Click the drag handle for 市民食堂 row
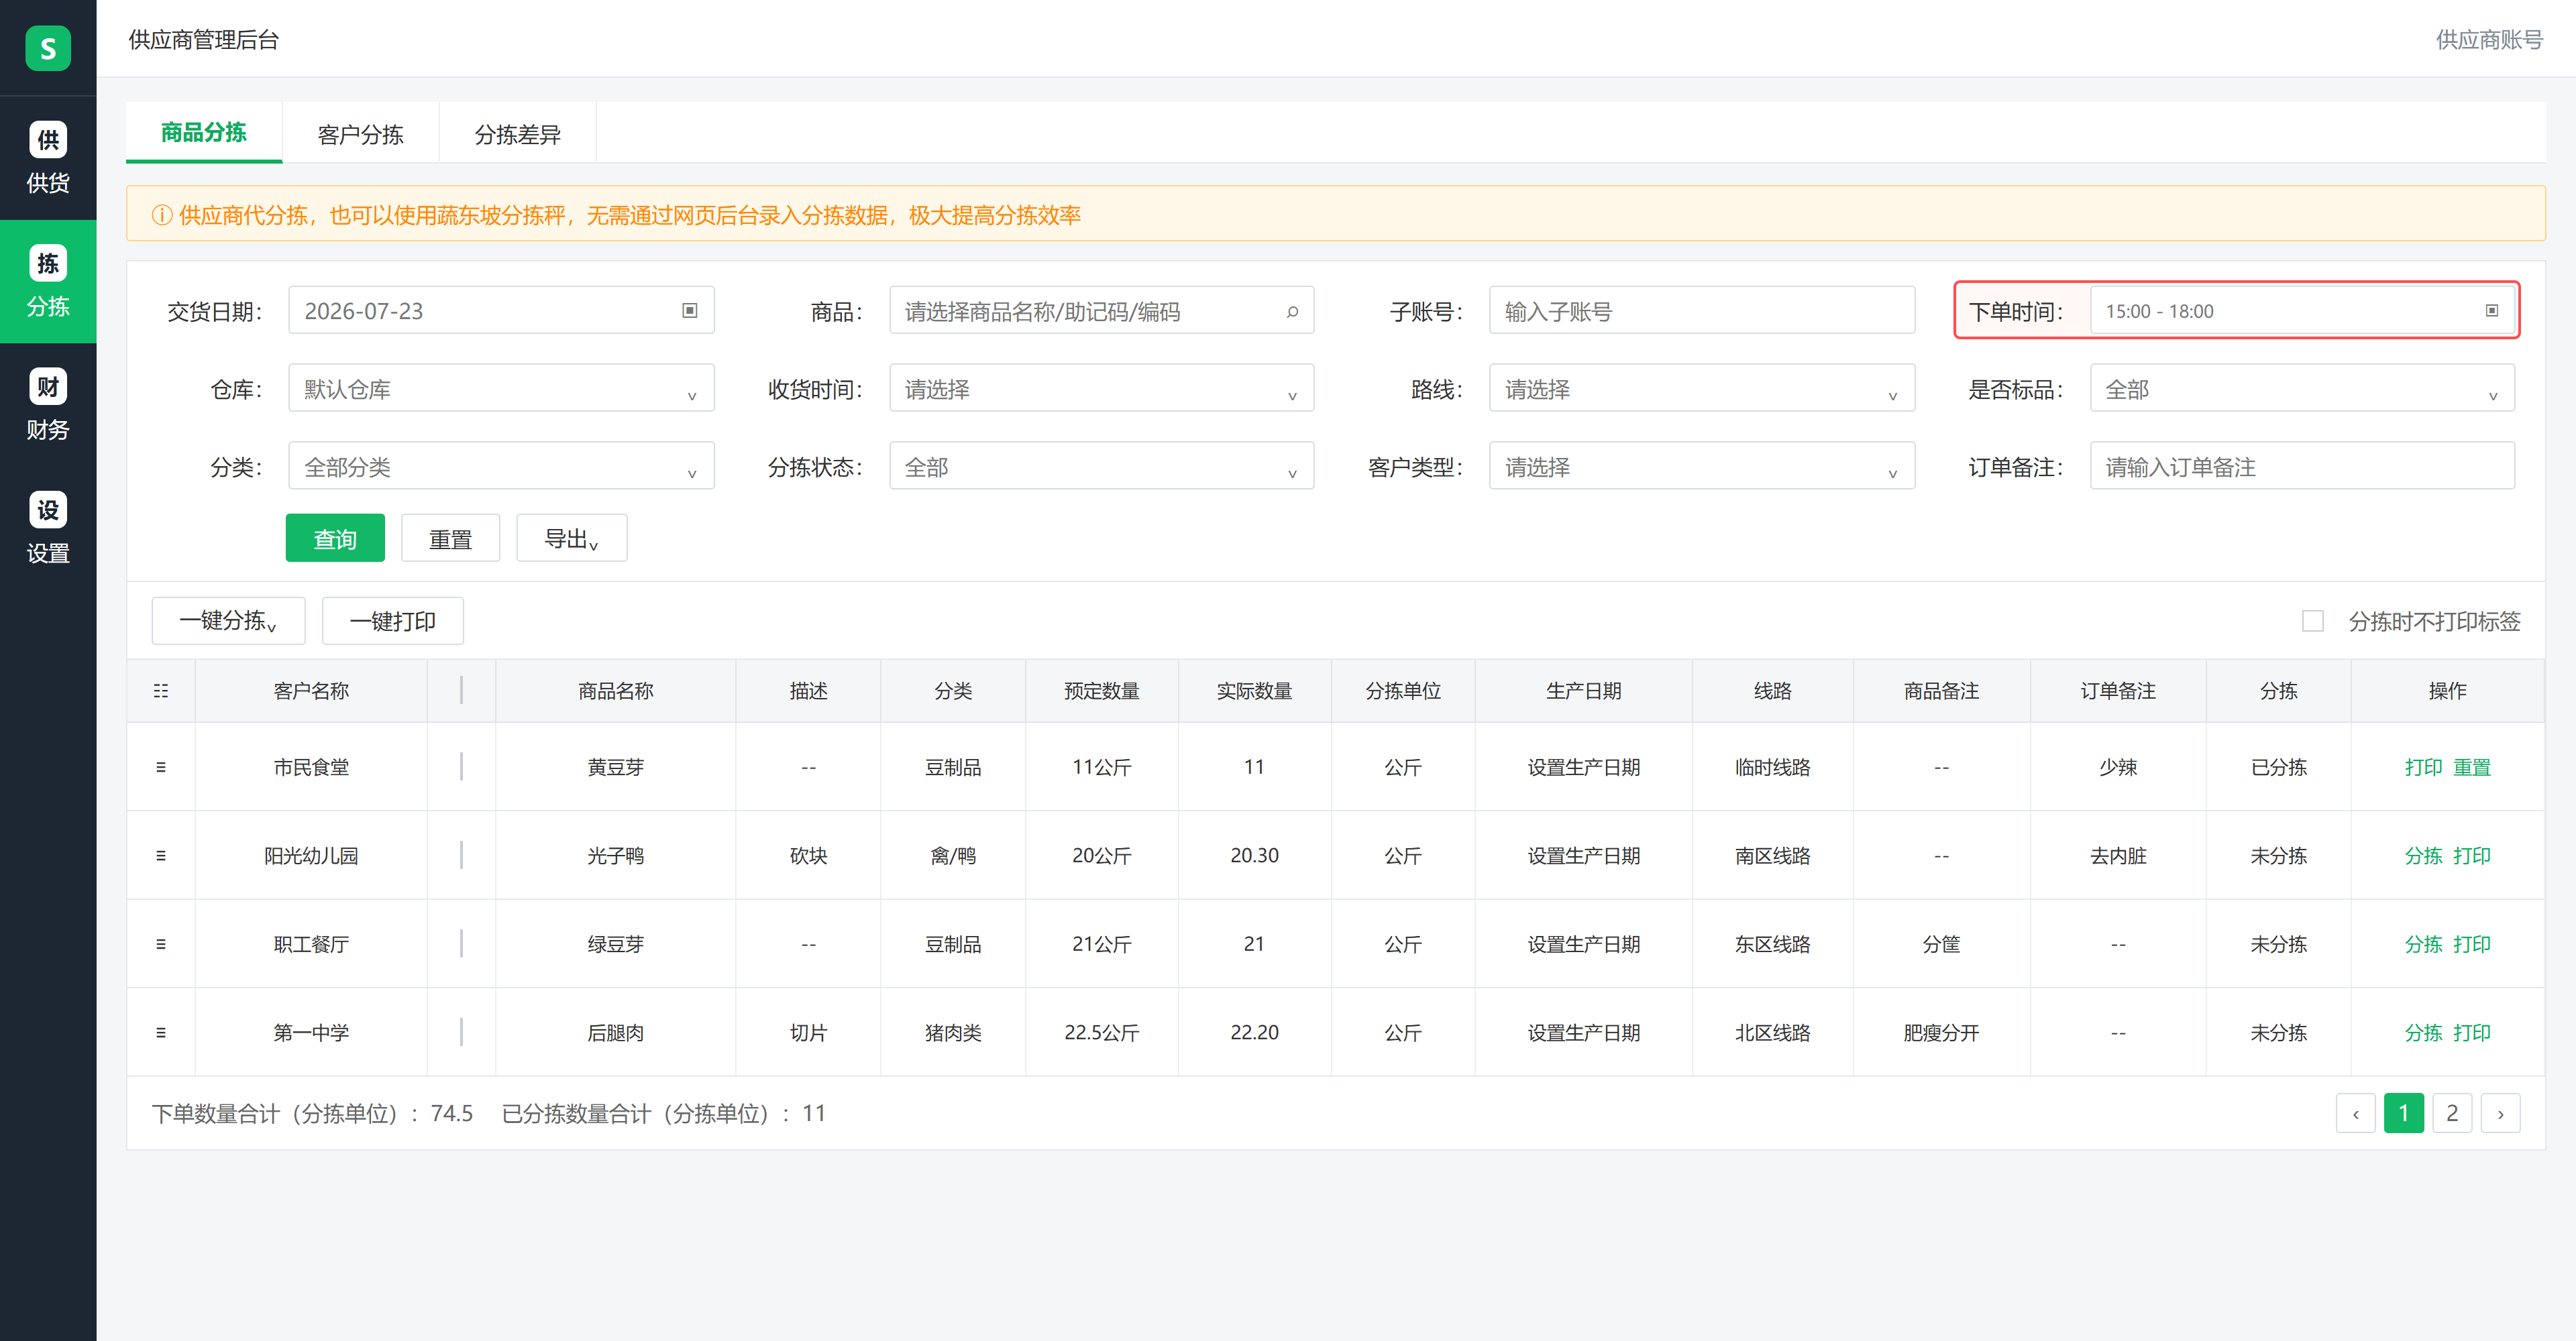 click(x=161, y=768)
